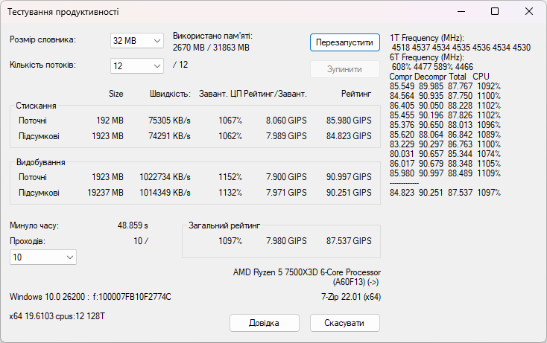Image resolution: width=547 pixels, height=343 pixels.
Task: Expand the thread count dropdown set to 12
Action: (x=136, y=66)
